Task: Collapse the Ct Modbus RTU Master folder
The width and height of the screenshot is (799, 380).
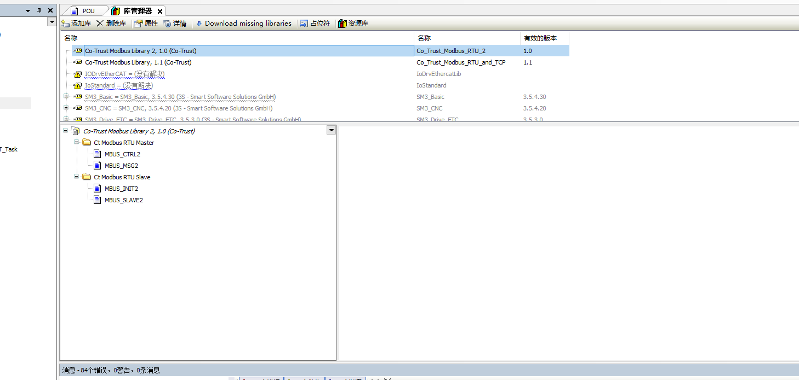Action: point(77,142)
